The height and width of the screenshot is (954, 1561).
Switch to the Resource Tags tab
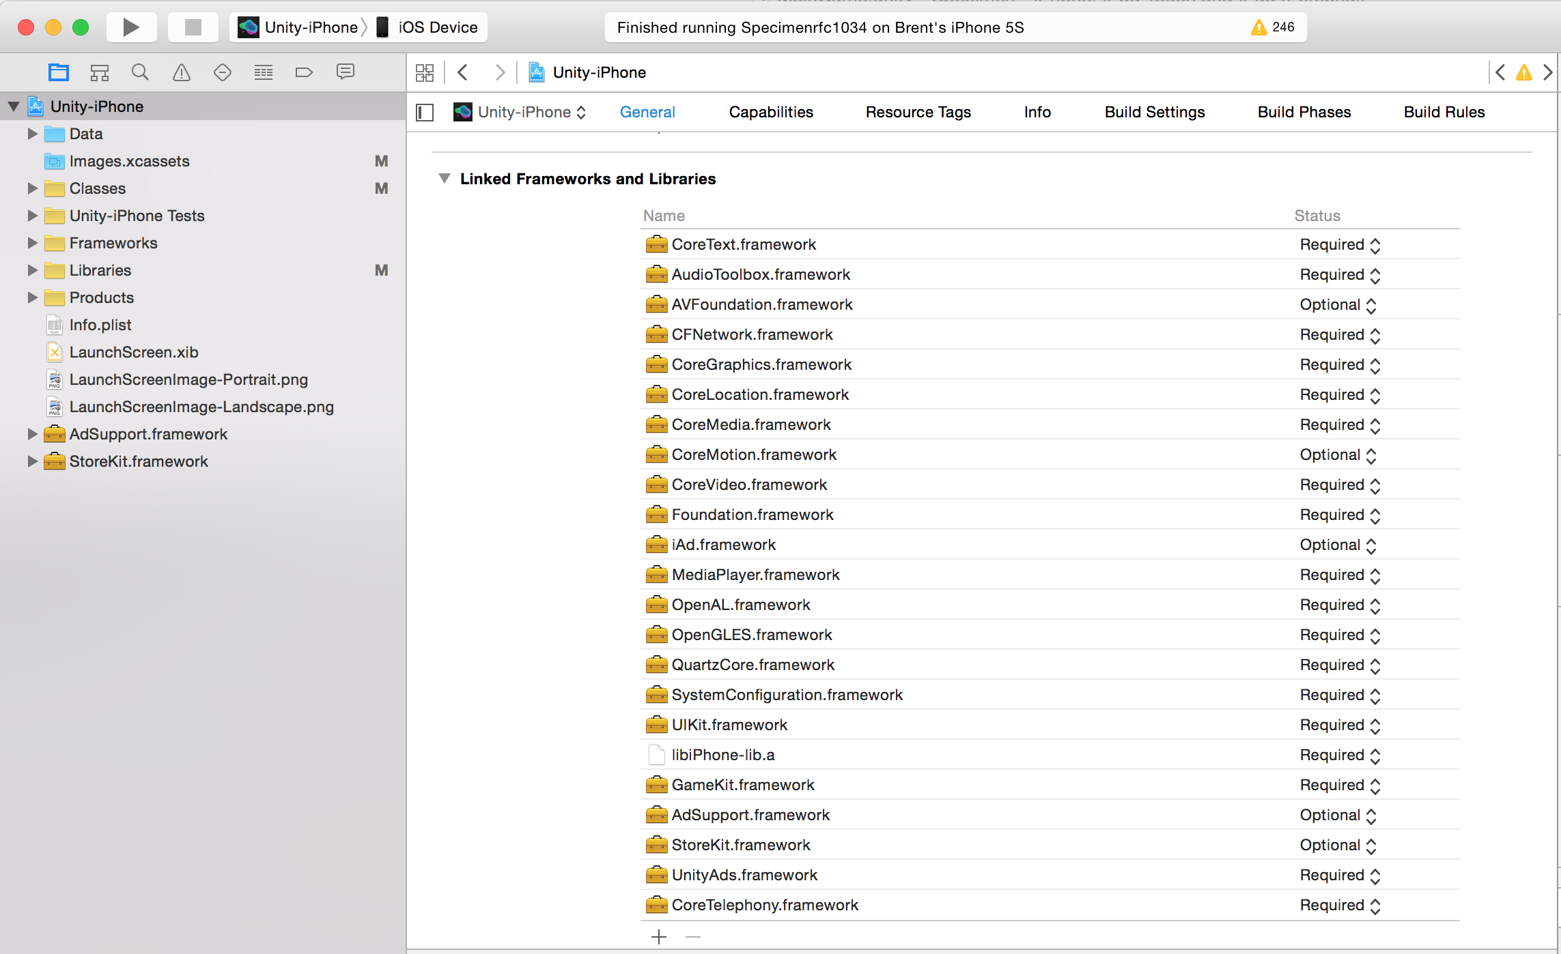[918, 112]
